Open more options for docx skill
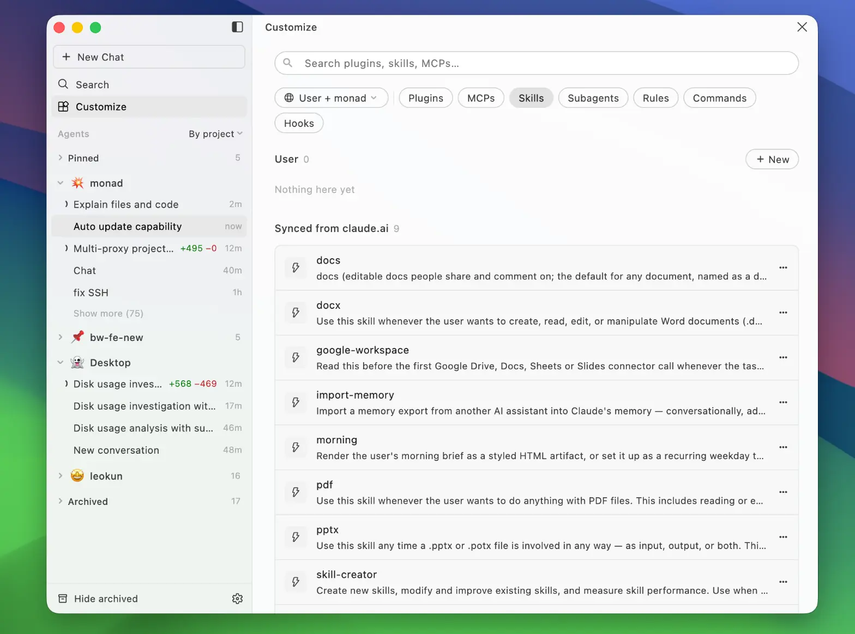Viewport: 855px width, 634px height. point(783,313)
